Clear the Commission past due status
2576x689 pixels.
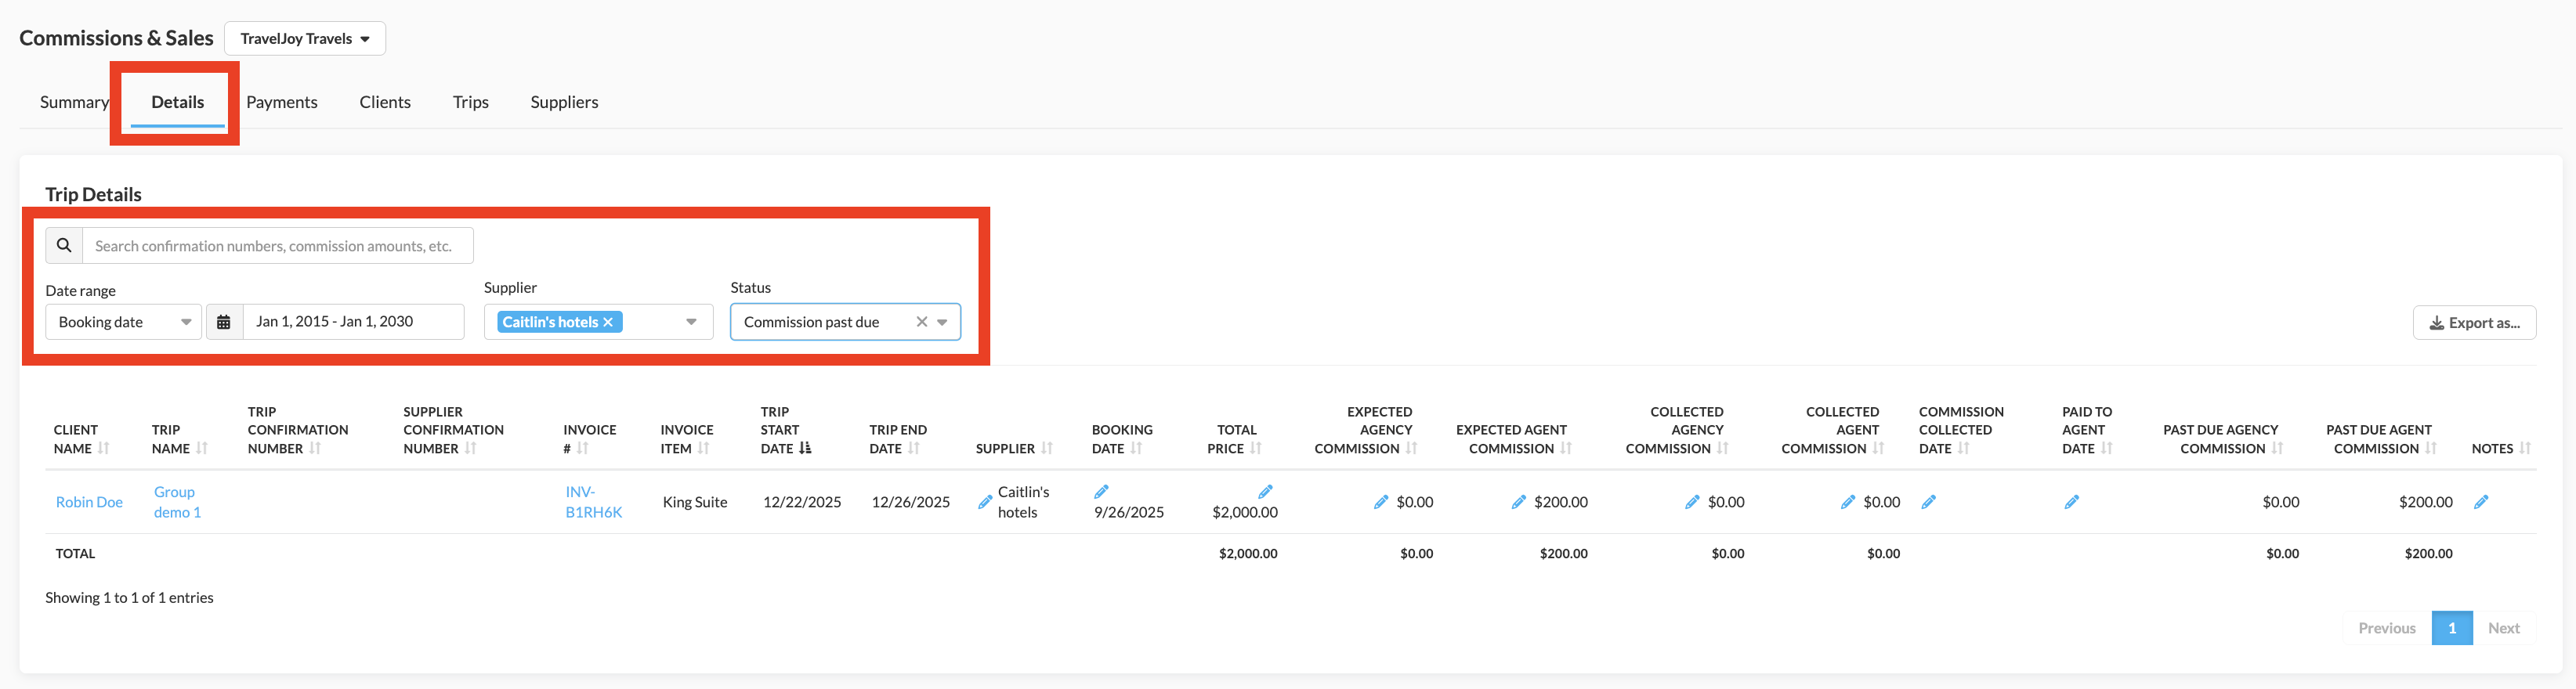921,322
